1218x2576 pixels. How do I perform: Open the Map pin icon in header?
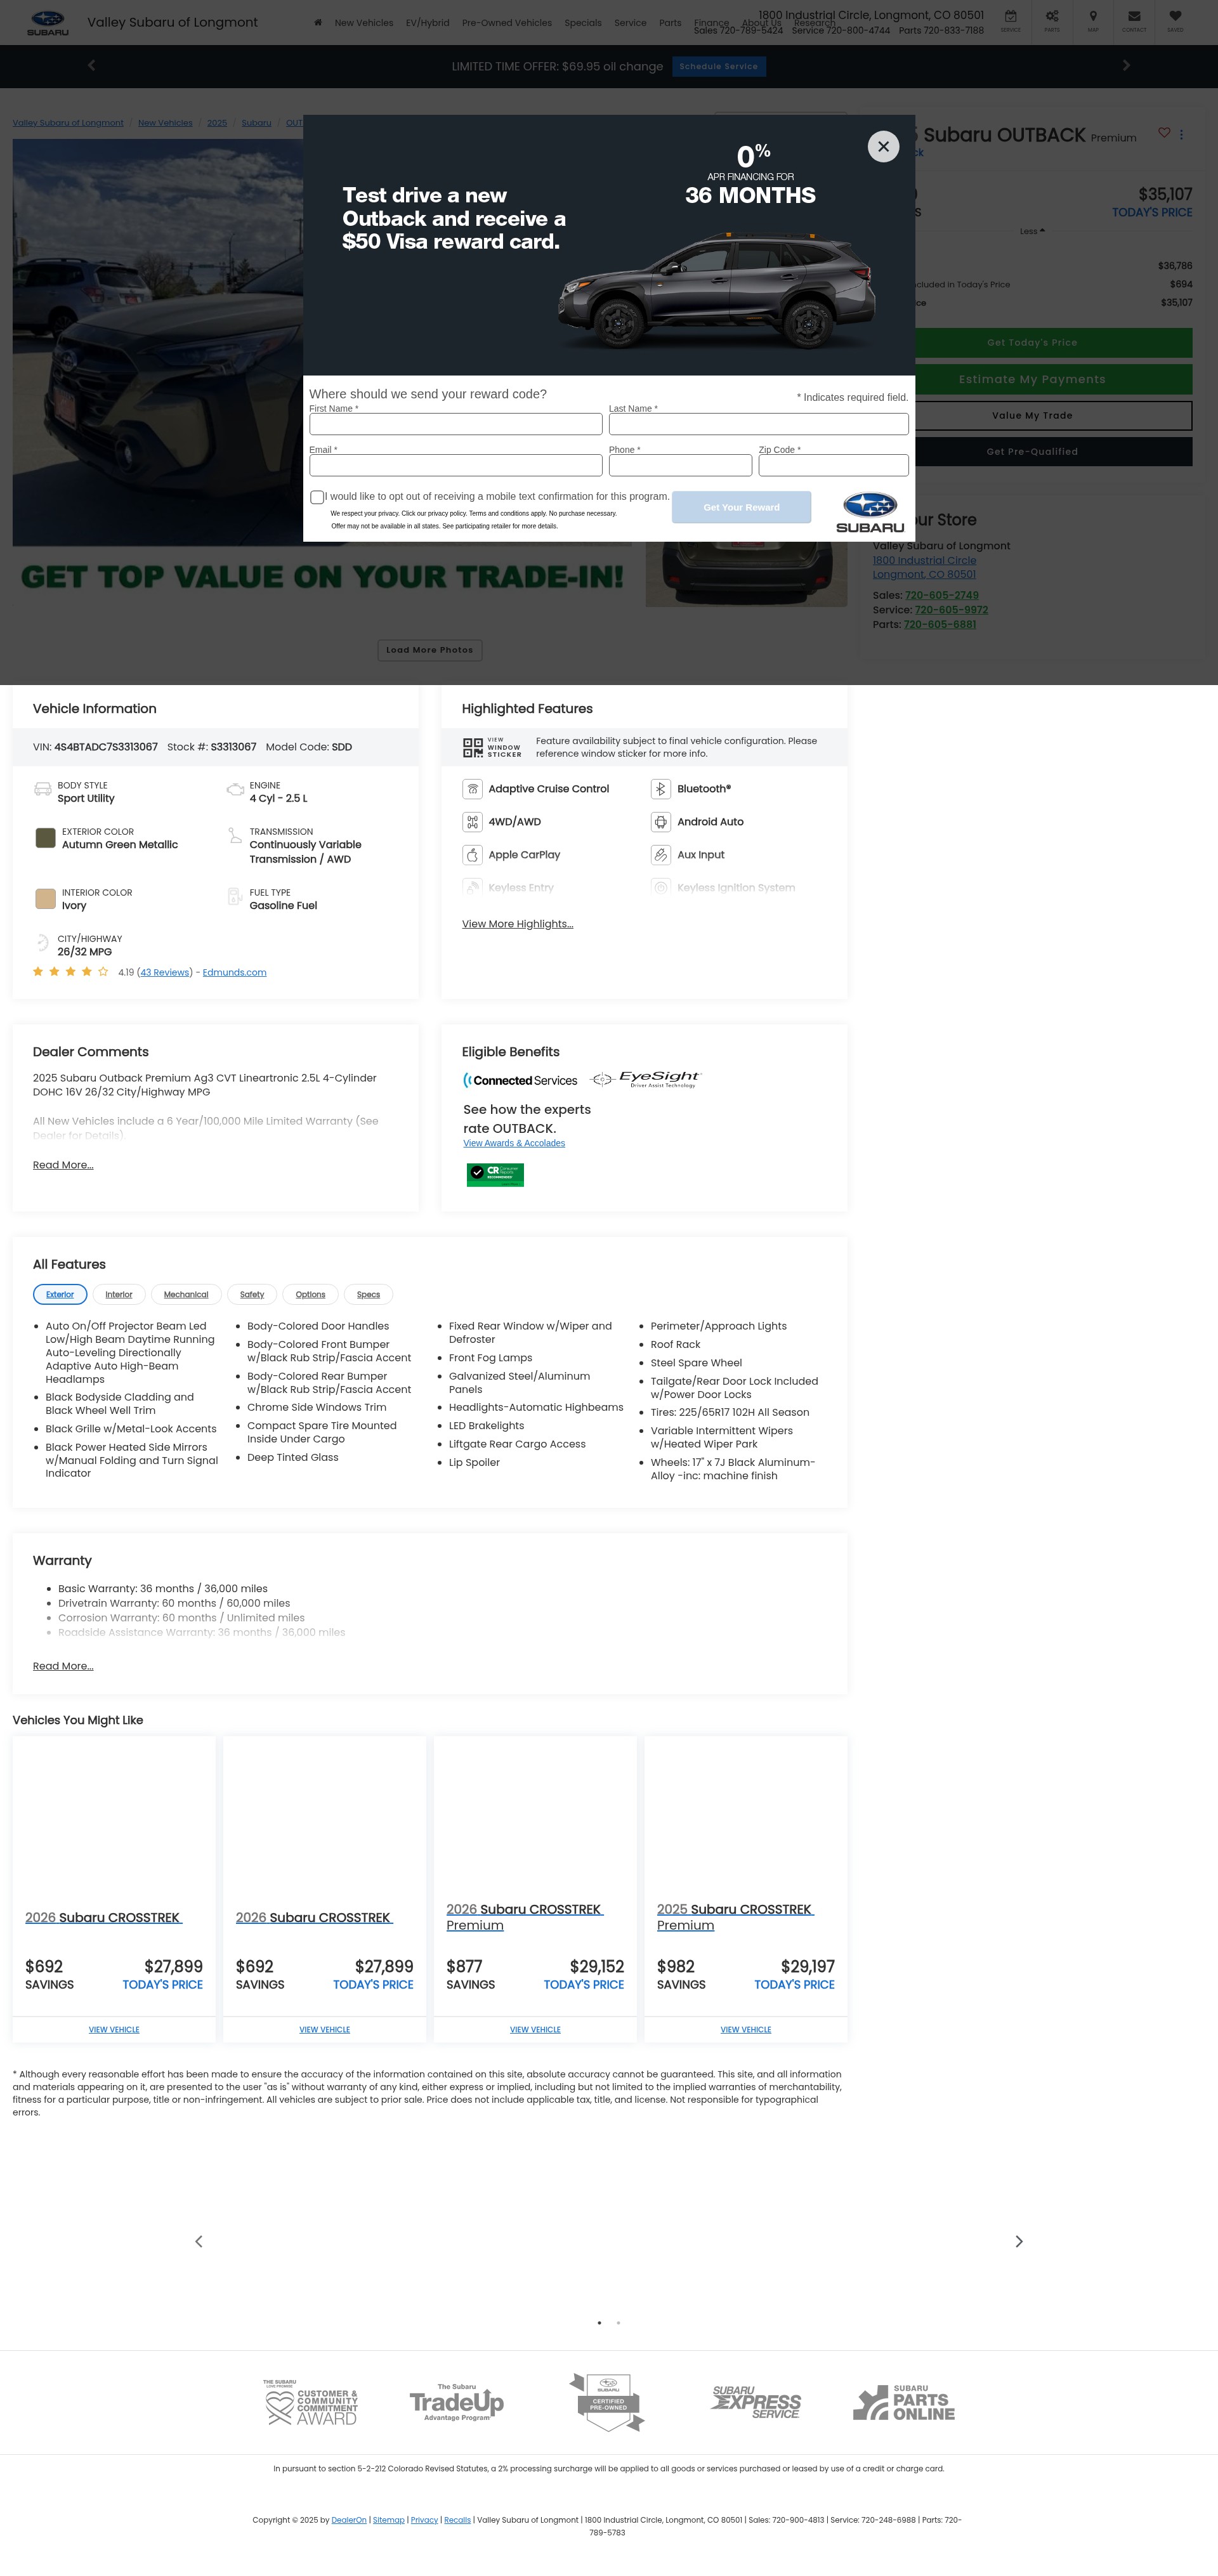(1093, 20)
